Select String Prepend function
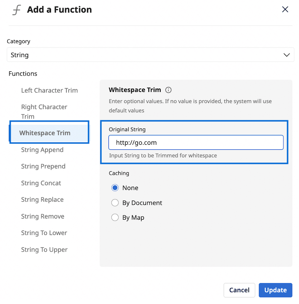299x304 pixels. 43,166
